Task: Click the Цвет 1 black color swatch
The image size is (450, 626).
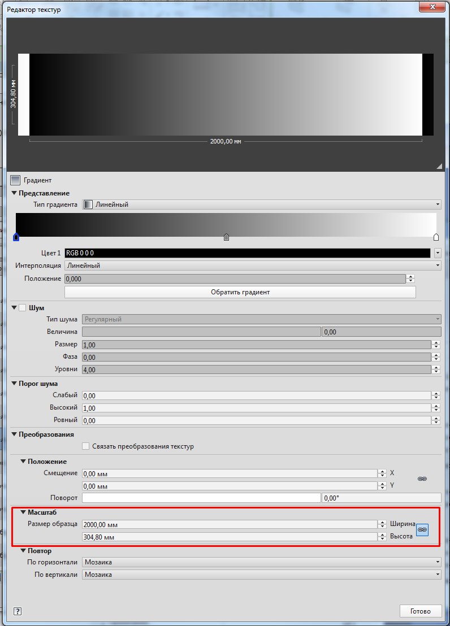Action: pyautogui.click(x=248, y=253)
